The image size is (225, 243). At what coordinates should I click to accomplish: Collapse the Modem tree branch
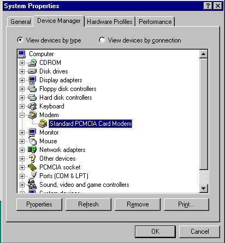[x=22, y=115]
